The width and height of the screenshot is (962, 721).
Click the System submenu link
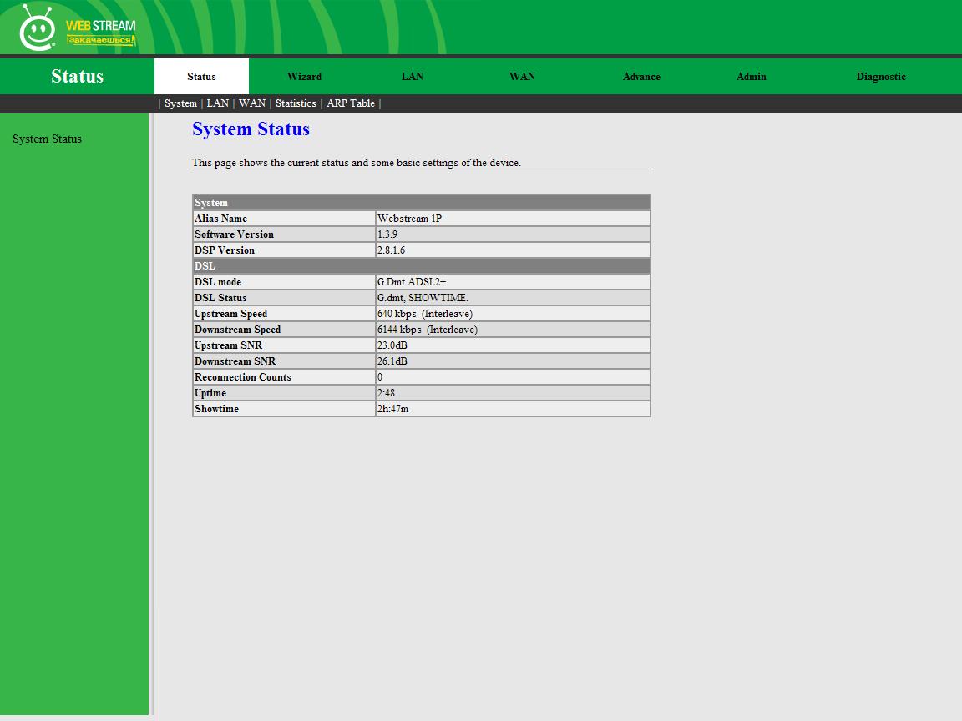point(180,103)
